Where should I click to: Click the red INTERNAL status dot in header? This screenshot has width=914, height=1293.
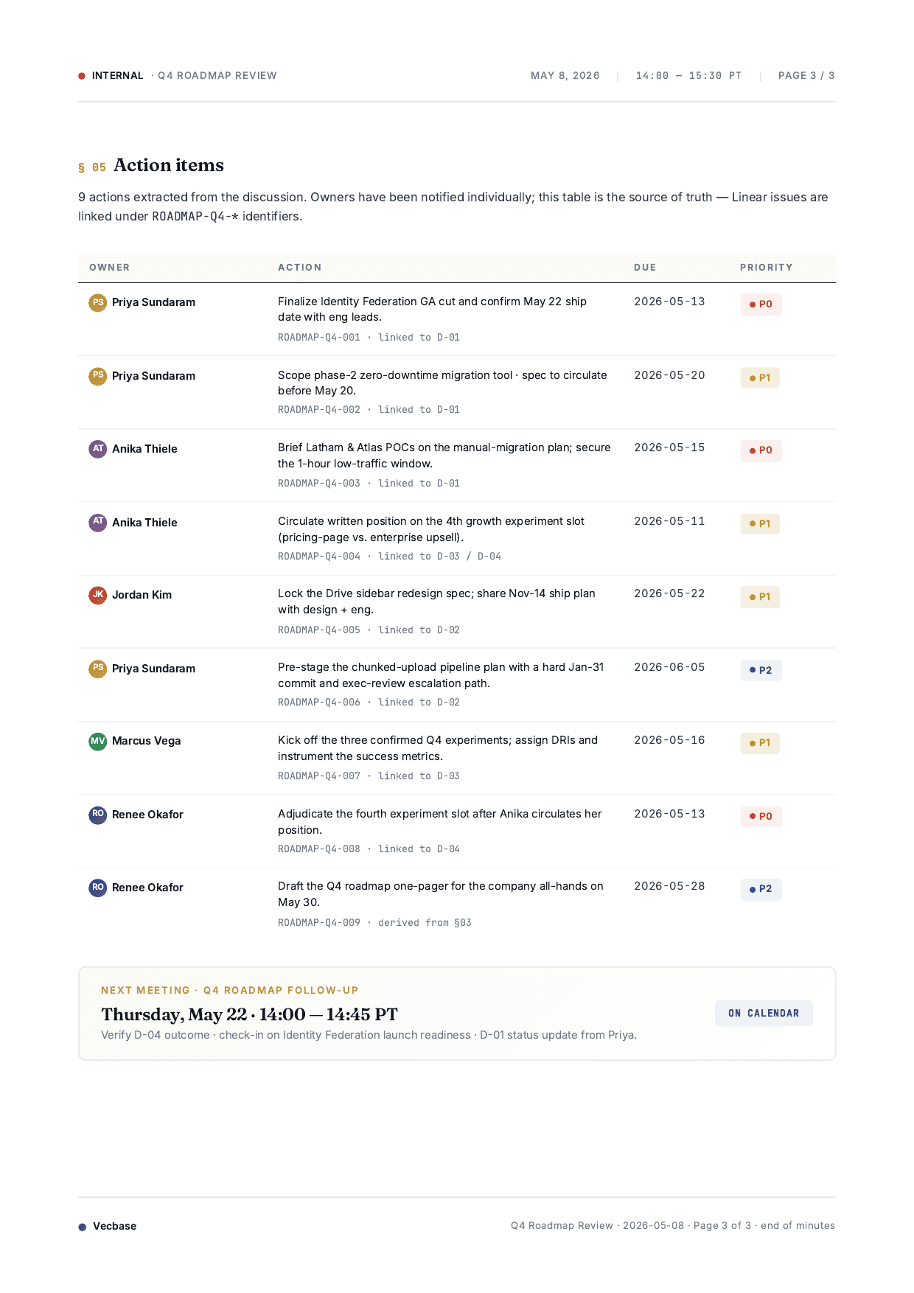click(x=82, y=76)
